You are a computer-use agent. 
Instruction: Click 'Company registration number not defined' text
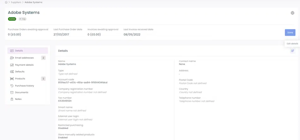coord(82,92)
